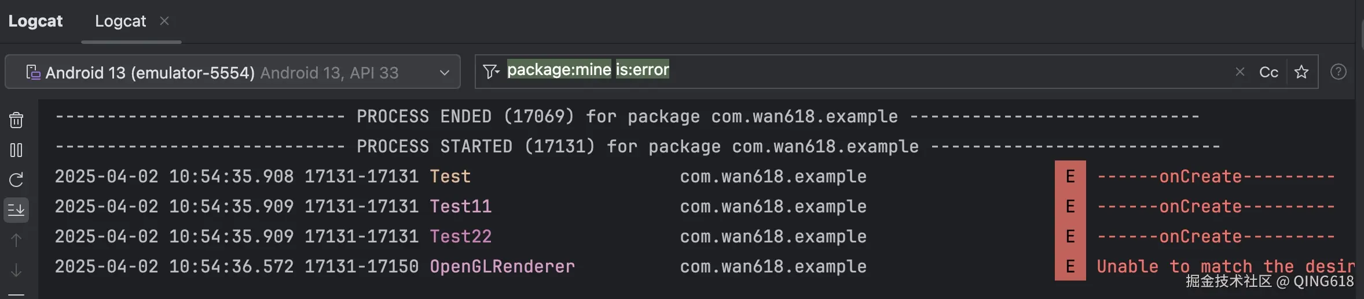Open the filter syntax help icon
1364x299 pixels.
[x=1338, y=72]
